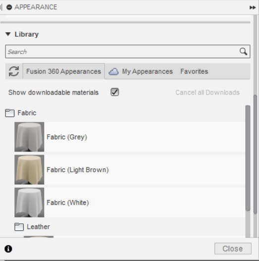Click the Library section heading
This screenshot has height=261, width=259.
tap(27, 34)
